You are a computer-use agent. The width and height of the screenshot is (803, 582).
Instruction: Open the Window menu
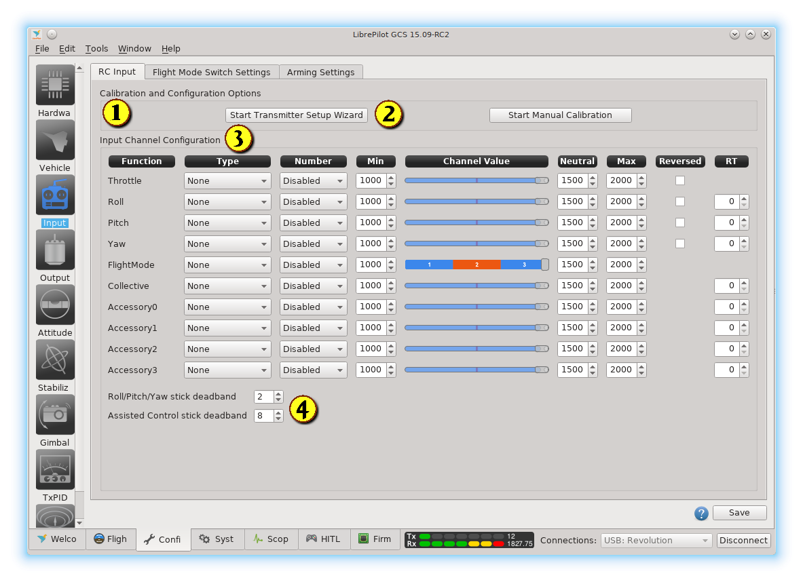(134, 49)
